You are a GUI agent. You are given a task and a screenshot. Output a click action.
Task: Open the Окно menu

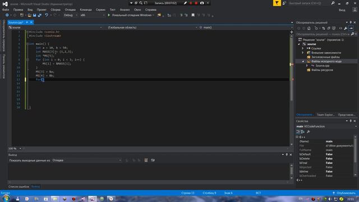[x=137, y=10]
